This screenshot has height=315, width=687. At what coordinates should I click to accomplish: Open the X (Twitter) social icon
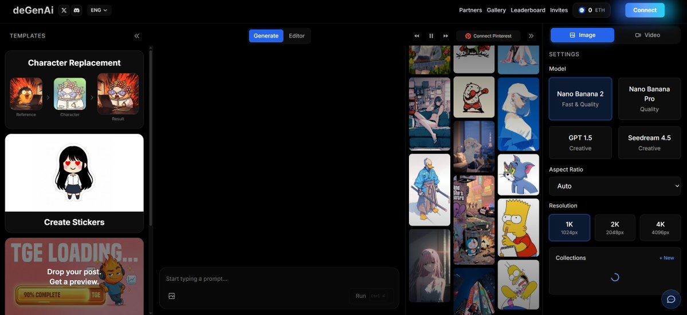click(x=64, y=10)
